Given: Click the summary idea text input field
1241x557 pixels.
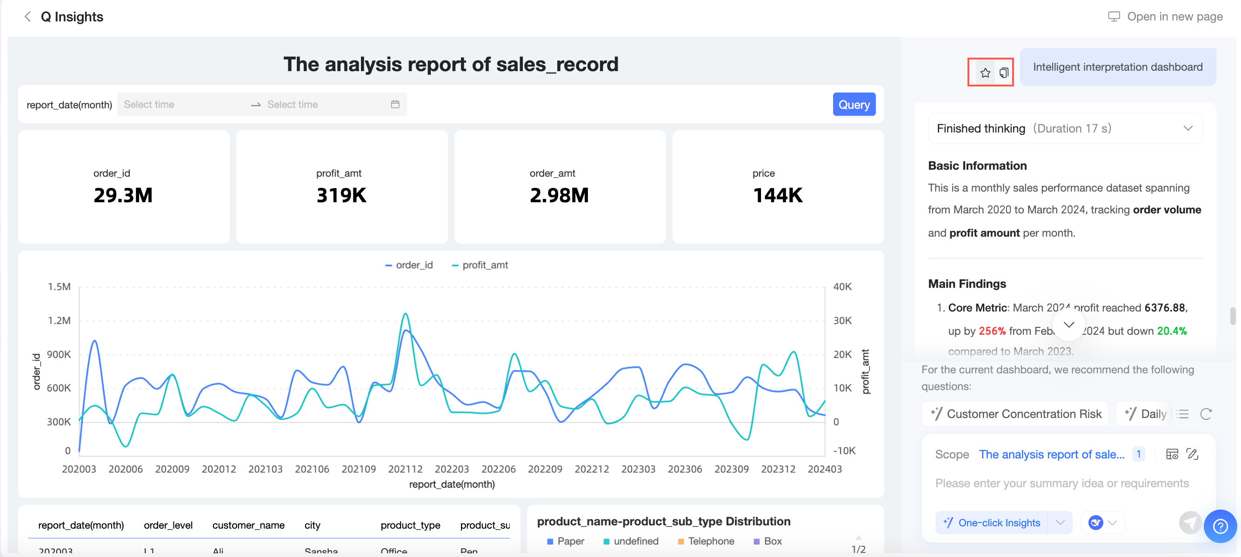Looking at the screenshot, I should (x=1062, y=484).
